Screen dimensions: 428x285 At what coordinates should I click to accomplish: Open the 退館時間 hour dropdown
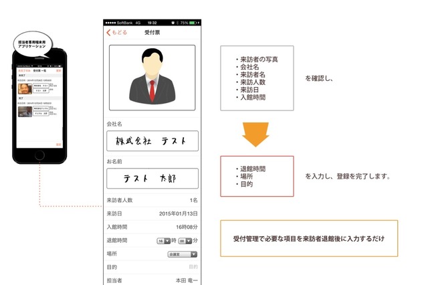click(x=163, y=241)
